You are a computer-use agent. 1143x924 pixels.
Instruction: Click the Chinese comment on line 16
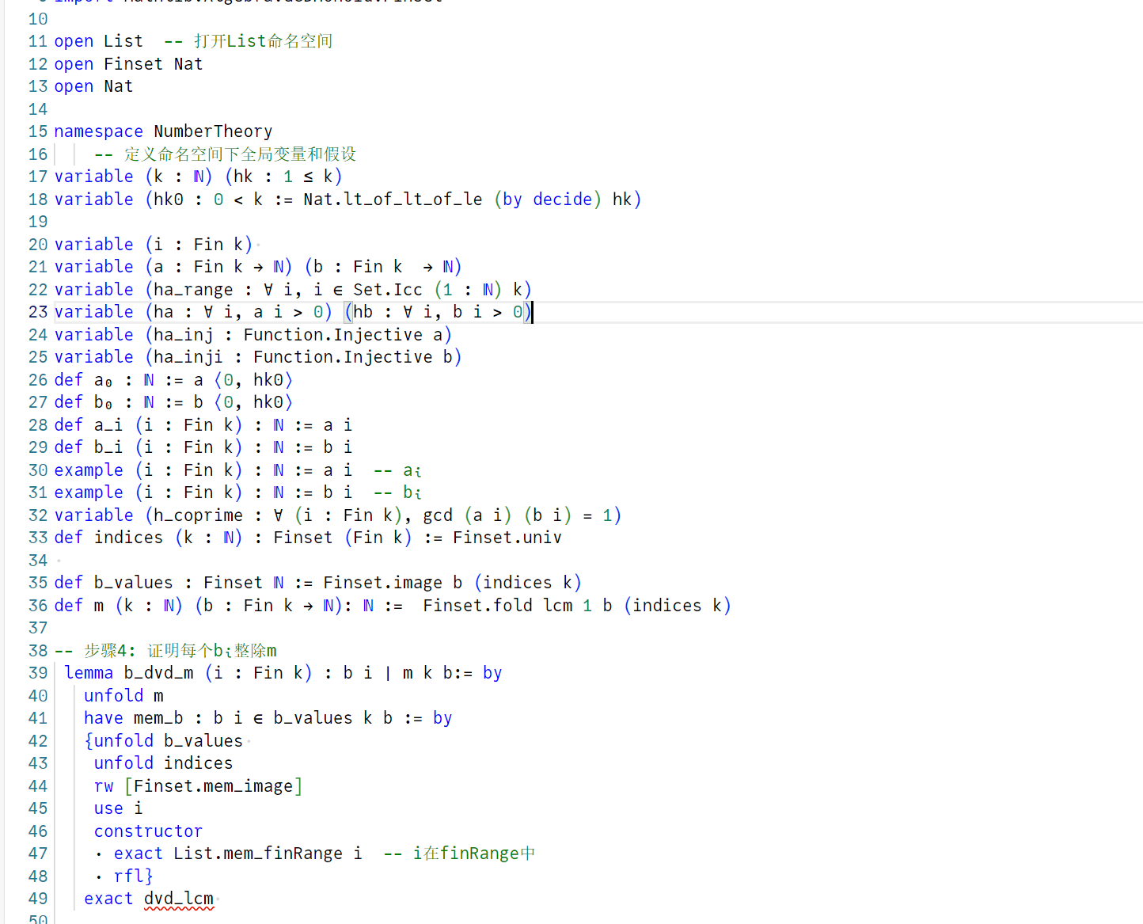[x=240, y=154]
